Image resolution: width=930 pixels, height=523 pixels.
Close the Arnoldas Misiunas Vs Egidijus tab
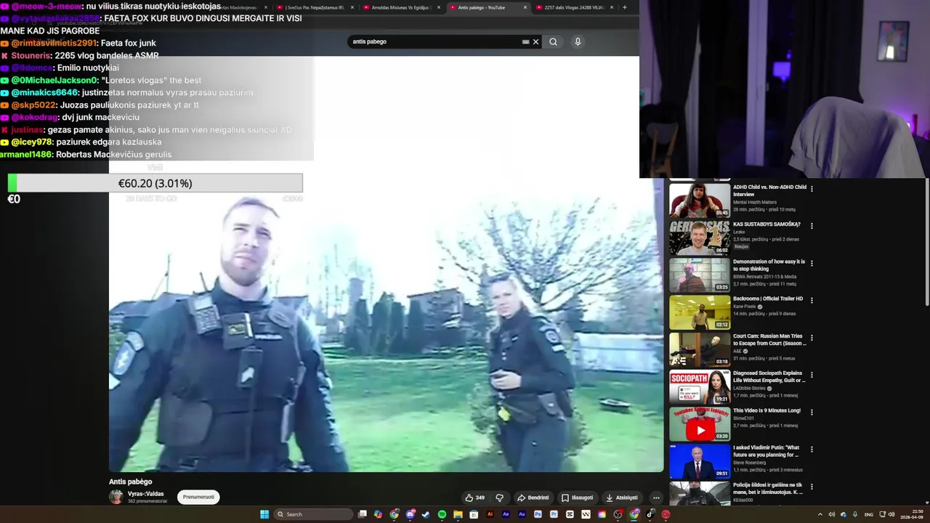pos(438,7)
